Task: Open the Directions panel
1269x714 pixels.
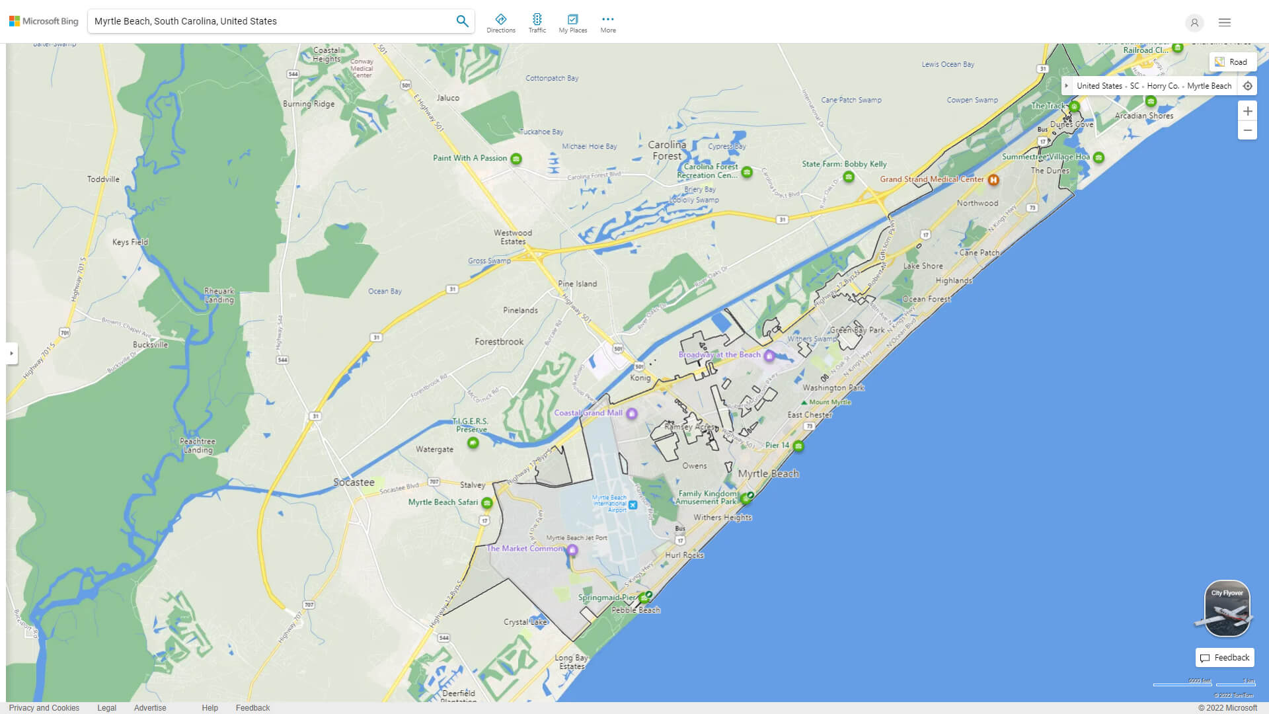Action: click(x=501, y=22)
